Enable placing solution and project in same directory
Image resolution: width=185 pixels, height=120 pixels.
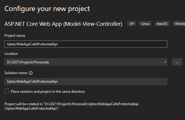(7, 91)
